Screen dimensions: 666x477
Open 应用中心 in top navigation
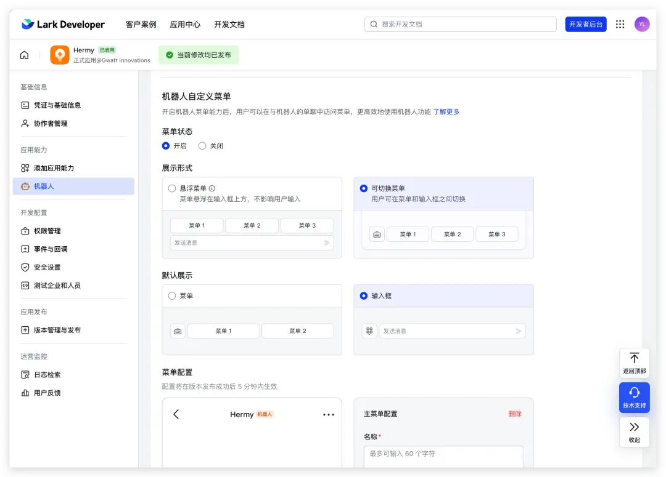click(x=185, y=24)
